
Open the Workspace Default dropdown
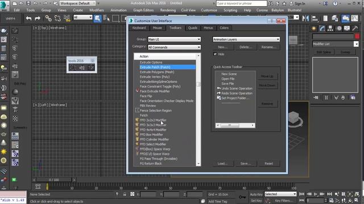(x=78, y=3)
